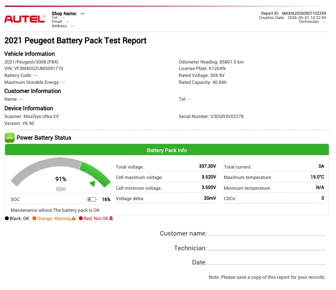This screenshot has width=336, height=290.
Task: Click Serial Number V3DGR3V02278
Action: tap(211, 116)
